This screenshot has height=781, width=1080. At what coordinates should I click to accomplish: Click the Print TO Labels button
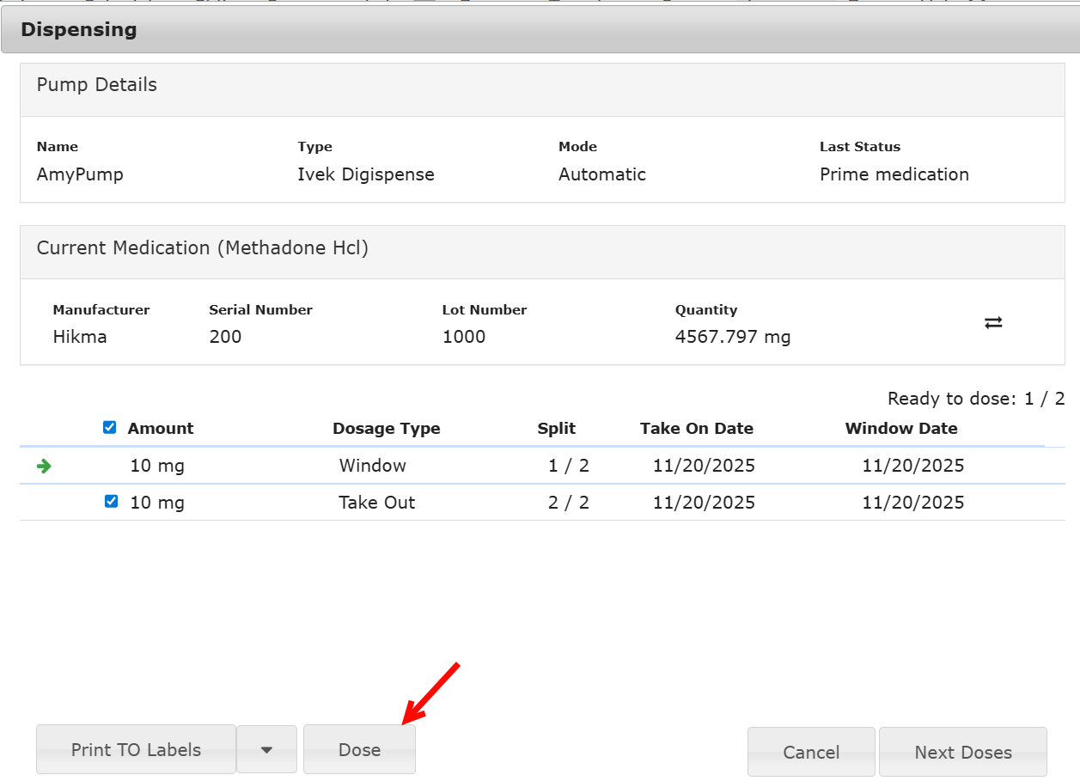click(136, 749)
